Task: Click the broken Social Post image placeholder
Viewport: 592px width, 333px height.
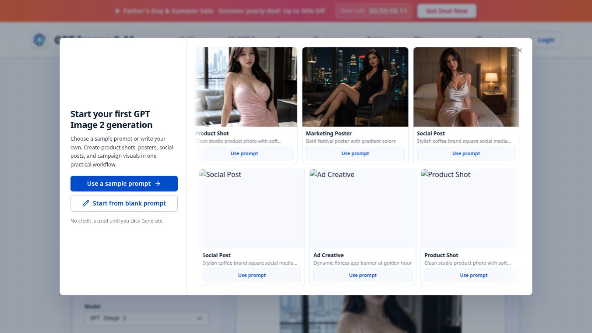Action: click(252, 209)
